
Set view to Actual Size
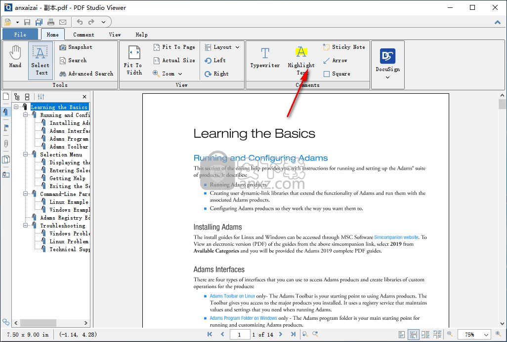174,60
